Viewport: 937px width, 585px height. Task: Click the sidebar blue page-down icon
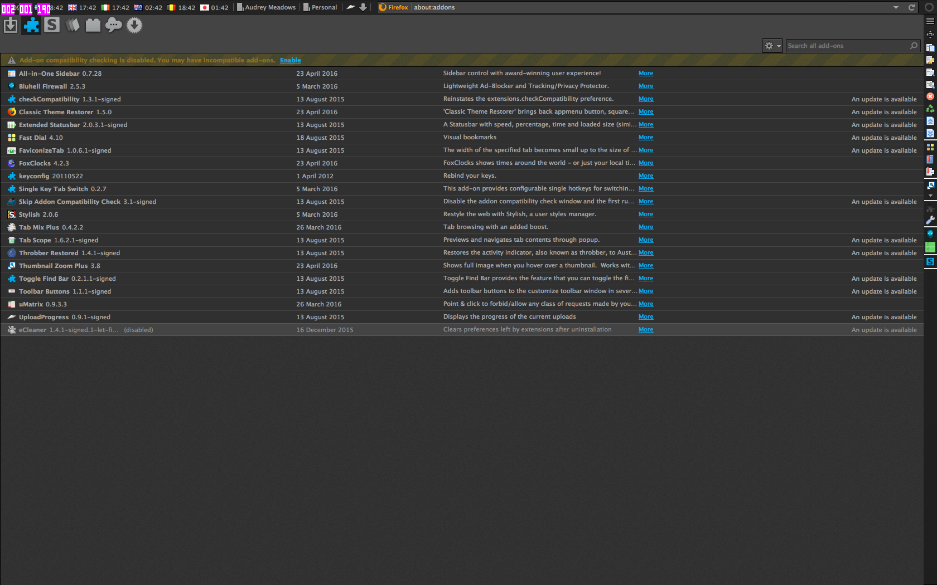click(x=930, y=133)
